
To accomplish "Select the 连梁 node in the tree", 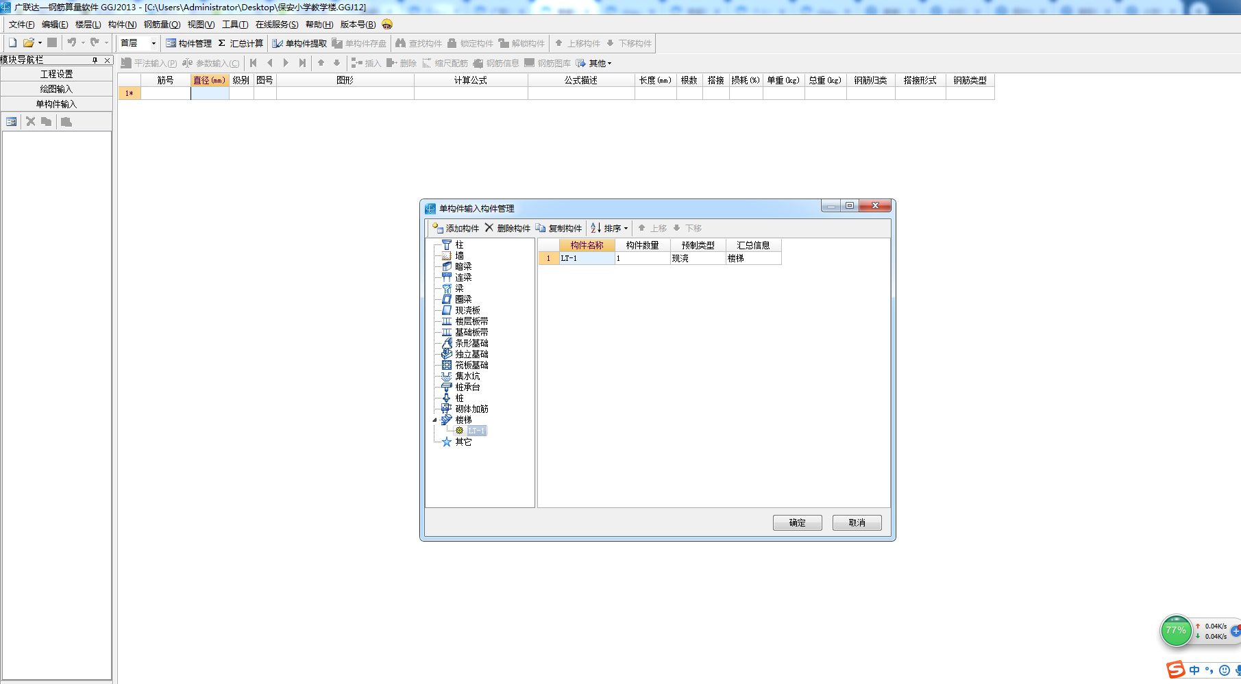I will point(463,277).
